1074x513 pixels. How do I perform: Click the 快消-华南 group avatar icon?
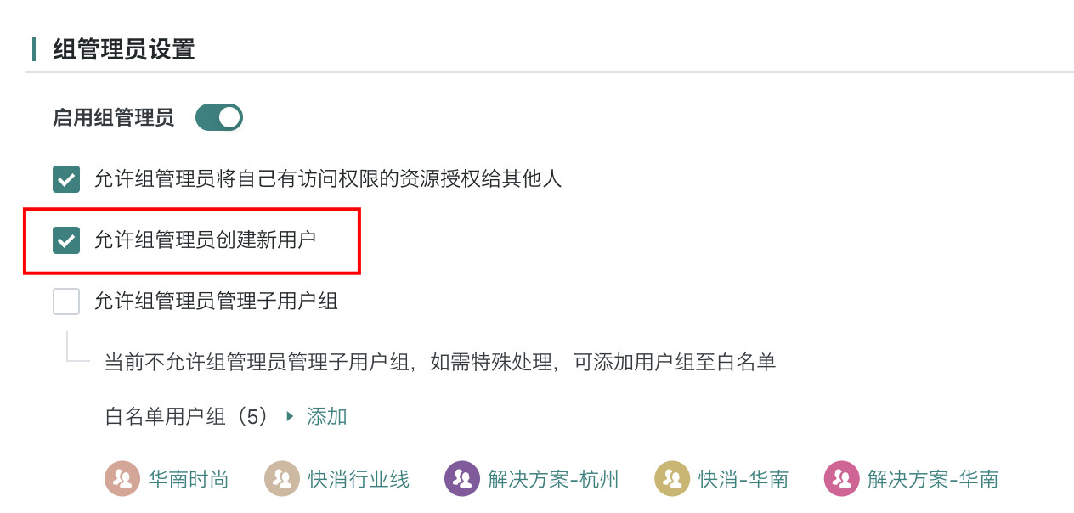coord(671,479)
